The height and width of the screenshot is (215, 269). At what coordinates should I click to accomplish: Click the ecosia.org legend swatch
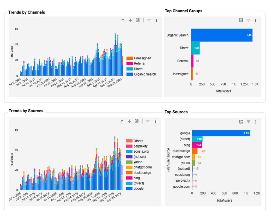tap(129, 151)
